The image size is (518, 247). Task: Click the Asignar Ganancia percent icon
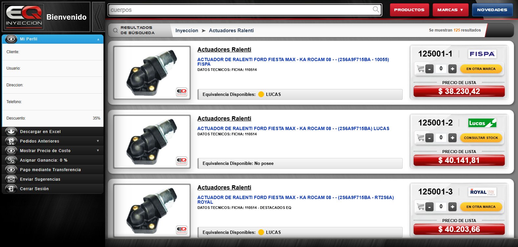point(11,160)
